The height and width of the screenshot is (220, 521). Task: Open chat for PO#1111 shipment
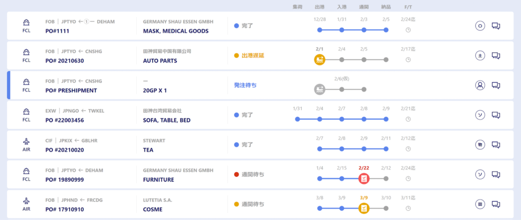pyautogui.click(x=496, y=26)
